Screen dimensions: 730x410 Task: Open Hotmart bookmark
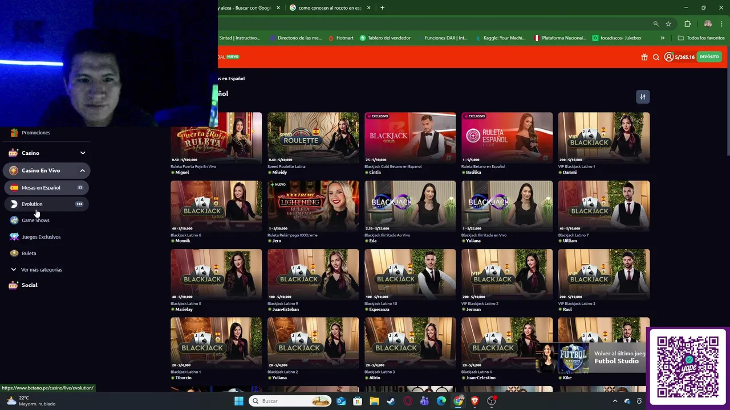tap(340, 38)
